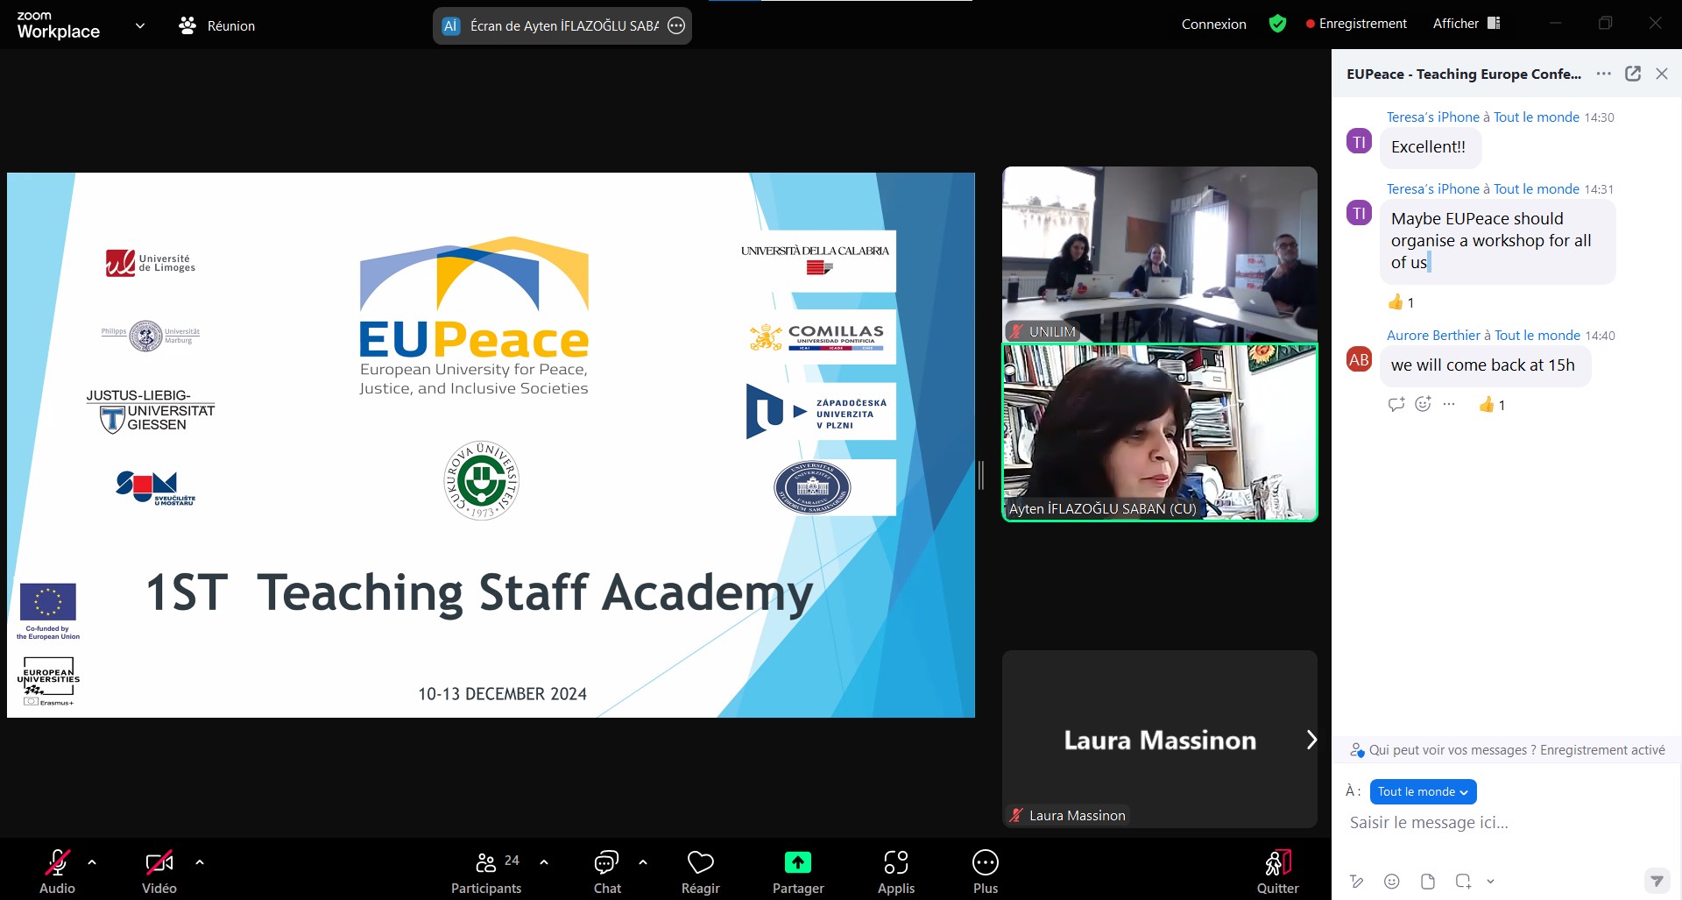Click TI avatar beside 'Excellent!!'
The width and height of the screenshot is (1682, 900).
[x=1359, y=141]
